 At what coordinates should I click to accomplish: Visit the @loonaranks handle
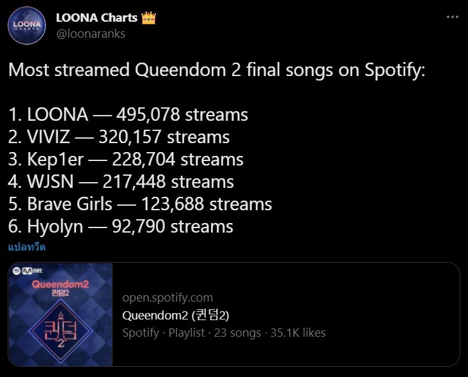[91, 34]
